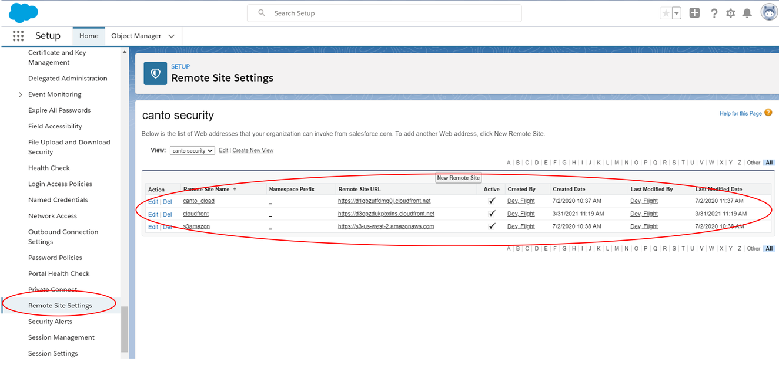Screen dimensions: 779x372
Task: Open Session Management in sidebar
Action: click(x=61, y=337)
